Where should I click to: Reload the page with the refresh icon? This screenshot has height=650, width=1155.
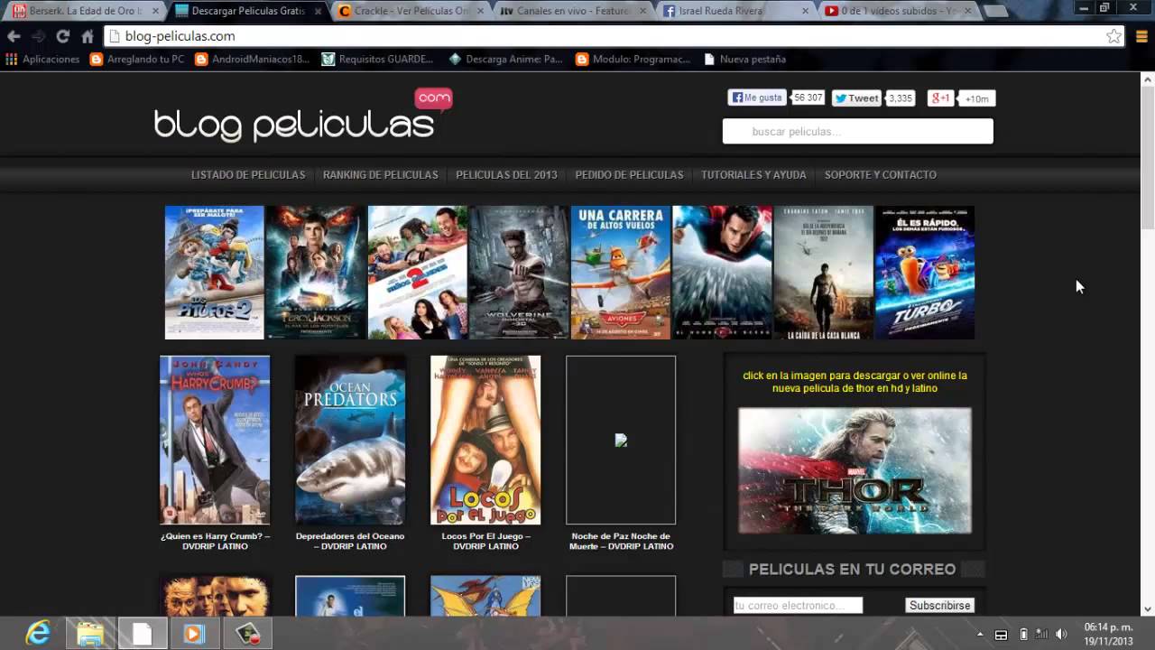tap(62, 36)
